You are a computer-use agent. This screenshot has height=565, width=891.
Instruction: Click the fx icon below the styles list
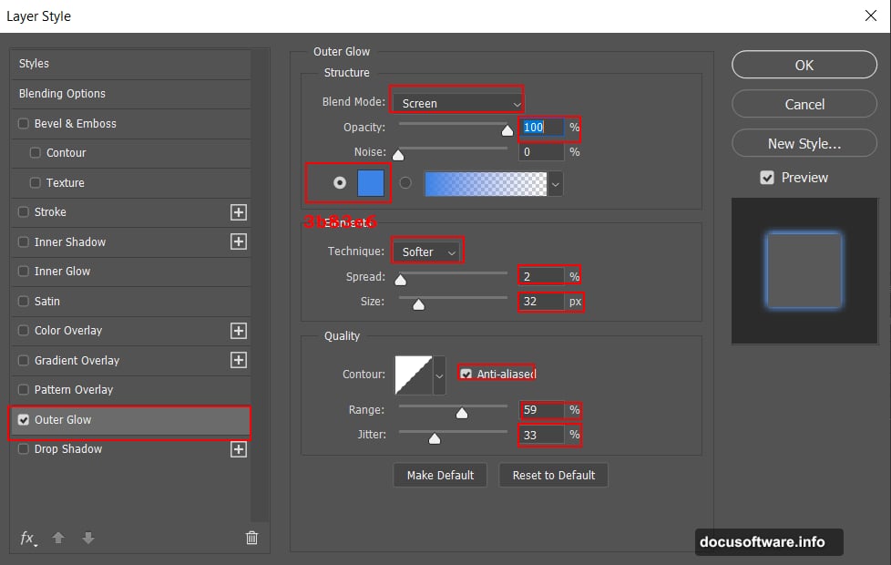(26, 538)
